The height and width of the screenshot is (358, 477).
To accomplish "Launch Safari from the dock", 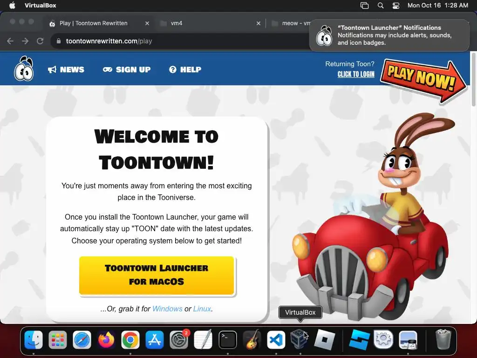I will click(82, 340).
